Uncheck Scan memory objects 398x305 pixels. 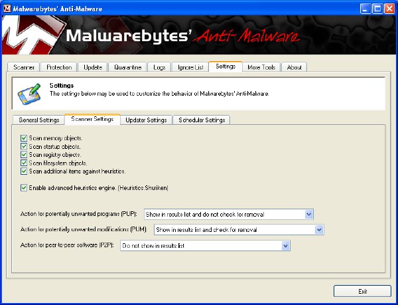[x=24, y=138]
